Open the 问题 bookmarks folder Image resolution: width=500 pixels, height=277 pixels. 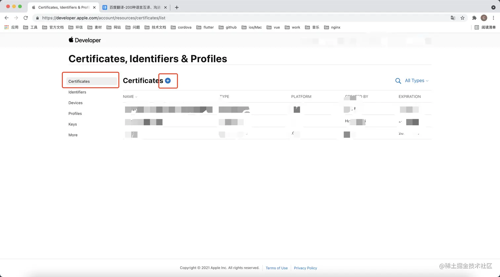[x=133, y=27]
